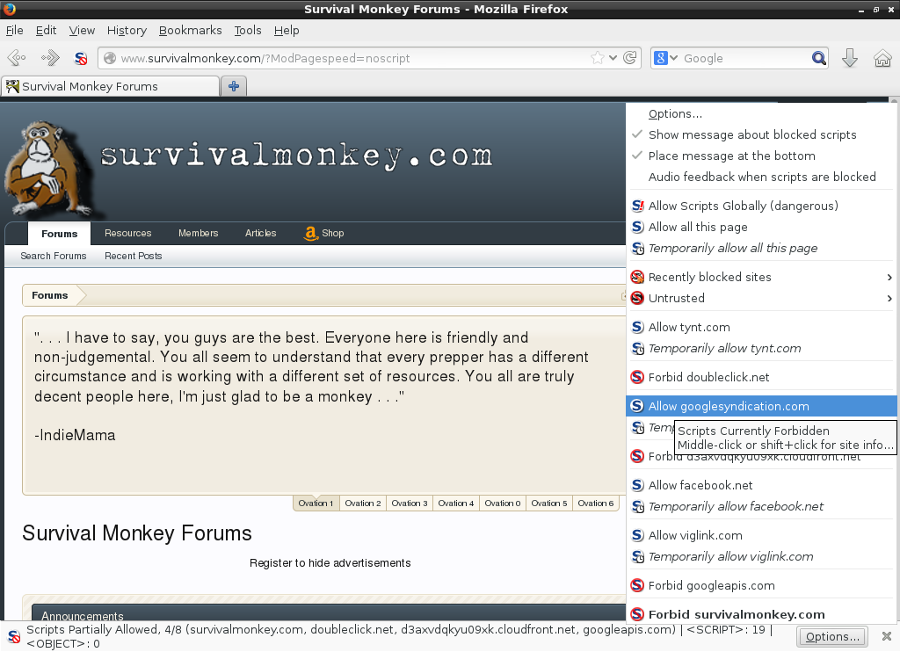Click the Search Forums link
The image size is (900, 652).
[54, 256]
